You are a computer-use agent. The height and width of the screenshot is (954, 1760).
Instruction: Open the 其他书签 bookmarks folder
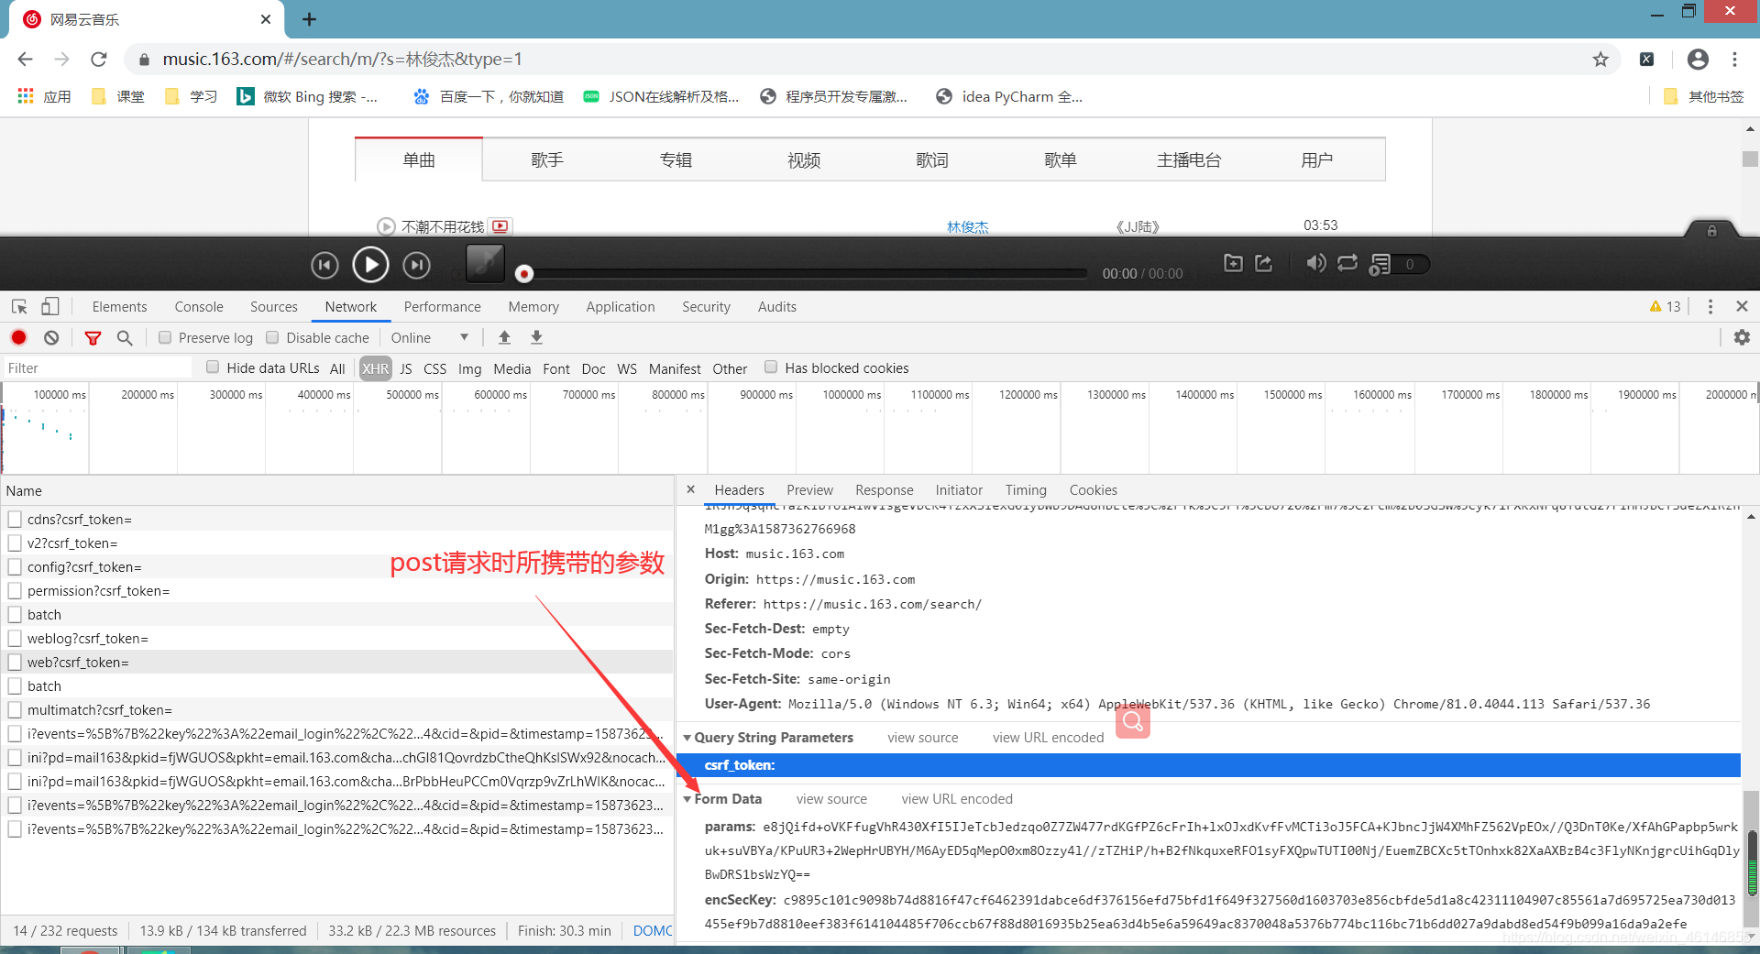[1703, 96]
